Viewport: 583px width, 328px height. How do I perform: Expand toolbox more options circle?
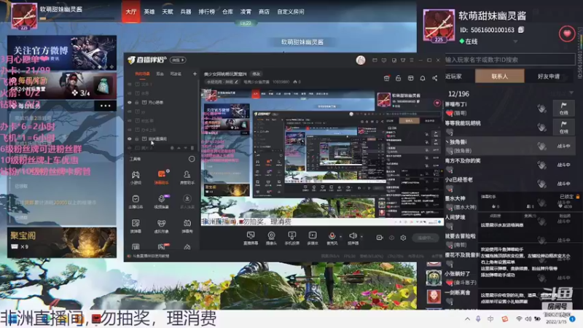(x=192, y=159)
